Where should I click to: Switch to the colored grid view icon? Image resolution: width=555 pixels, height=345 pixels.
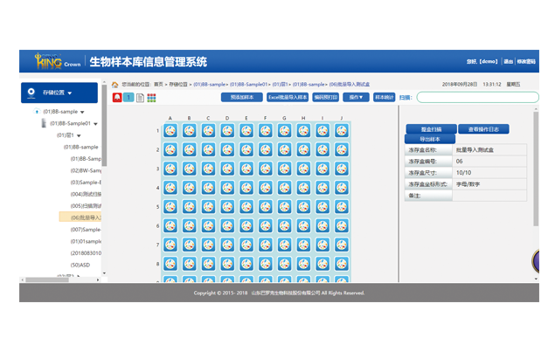(151, 98)
